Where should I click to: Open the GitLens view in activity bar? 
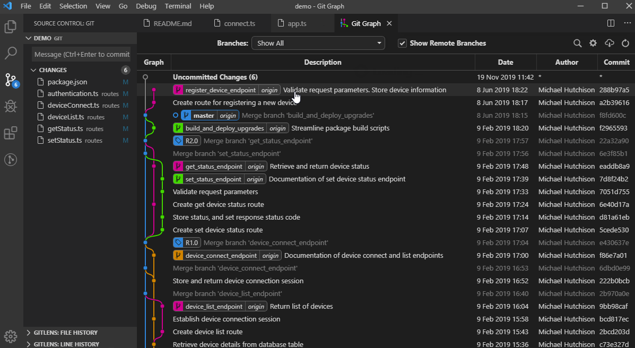click(10, 160)
